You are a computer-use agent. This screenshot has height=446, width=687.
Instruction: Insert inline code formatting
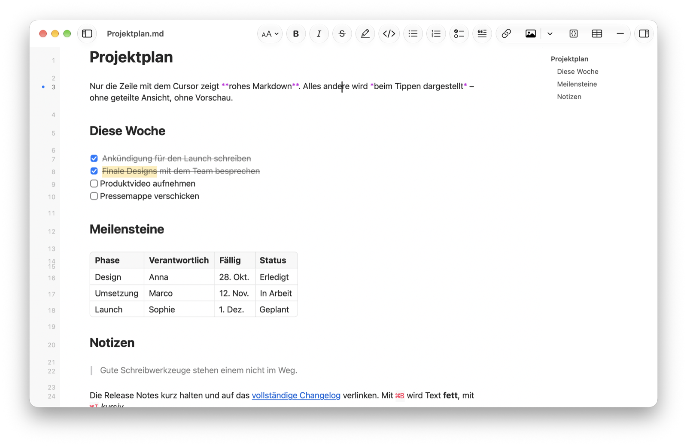pyautogui.click(x=389, y=33)
